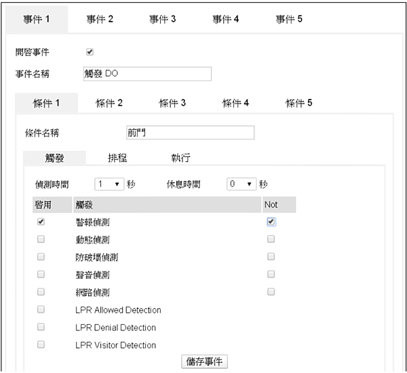The height and width of the screenshot is (373, 407).
Task: Check the Not box for 聲音偵測
Action: (271, 275)
